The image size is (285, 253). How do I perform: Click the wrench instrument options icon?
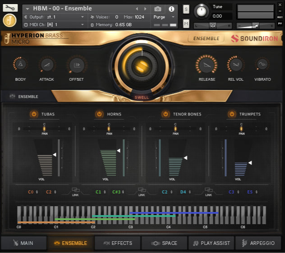pos(10,8)
